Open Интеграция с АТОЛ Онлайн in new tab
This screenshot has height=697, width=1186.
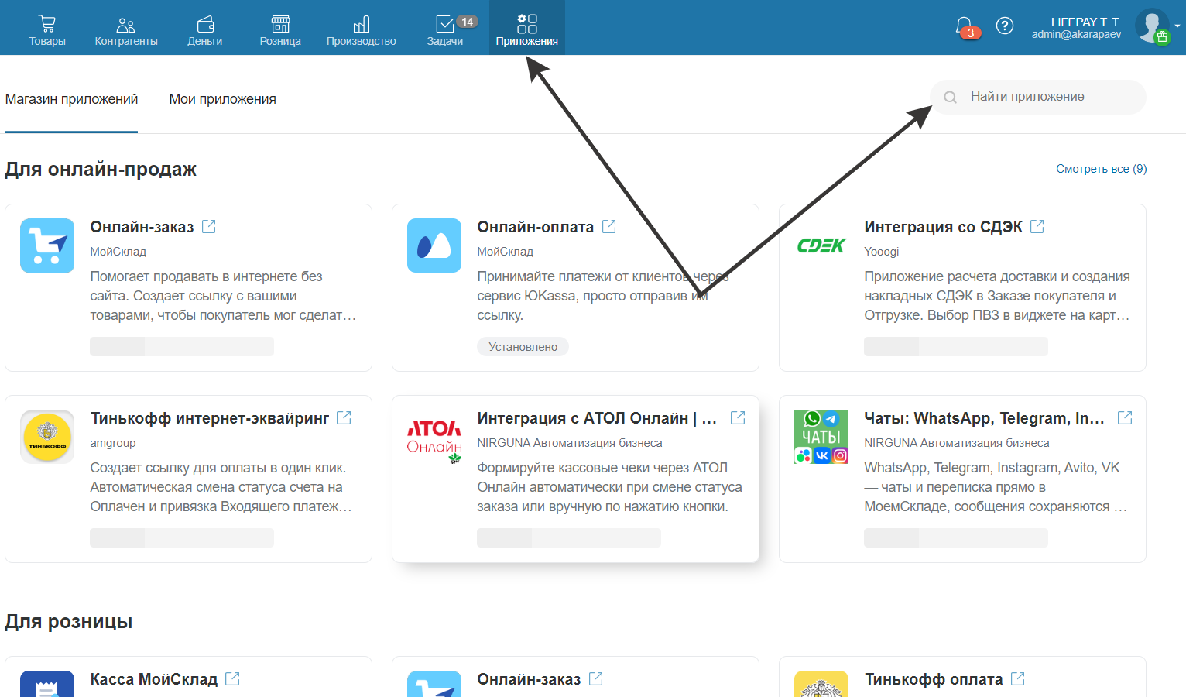pyautogui.click(x=738, y=417)
